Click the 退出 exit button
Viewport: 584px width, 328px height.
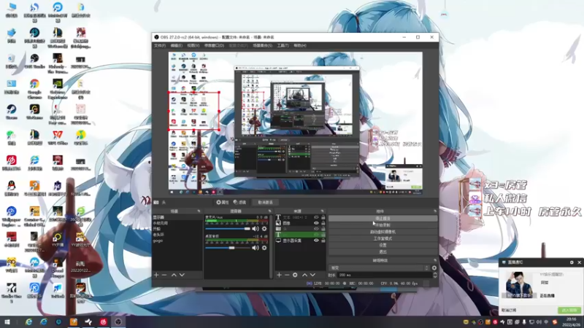tap(383, 251)
